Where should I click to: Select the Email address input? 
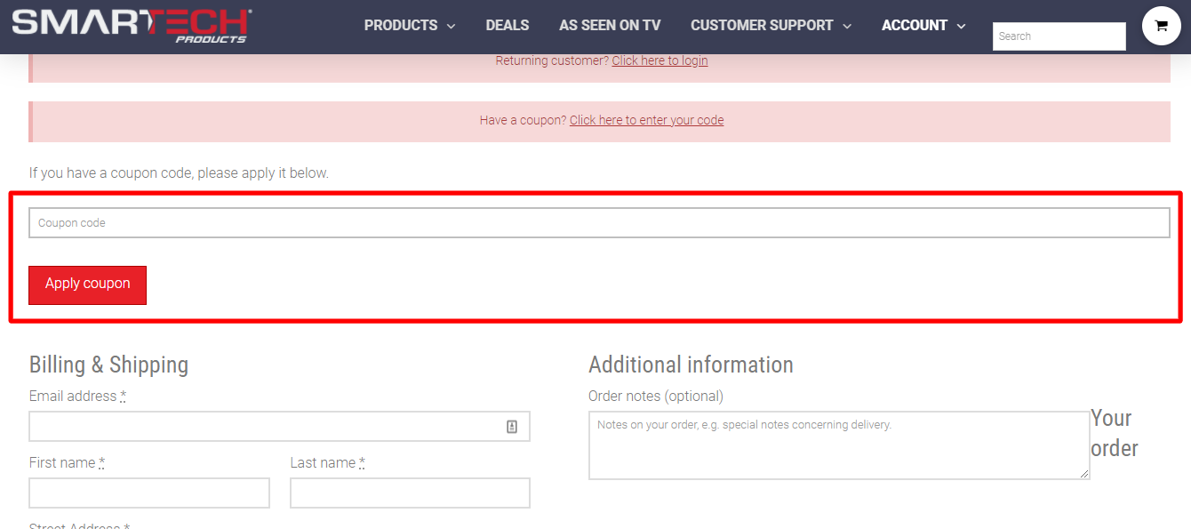(x=280, y=427)
